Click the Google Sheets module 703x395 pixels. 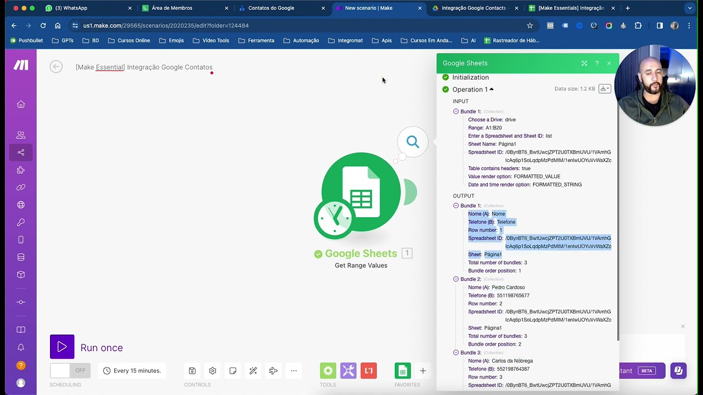[x=361, y=192]
